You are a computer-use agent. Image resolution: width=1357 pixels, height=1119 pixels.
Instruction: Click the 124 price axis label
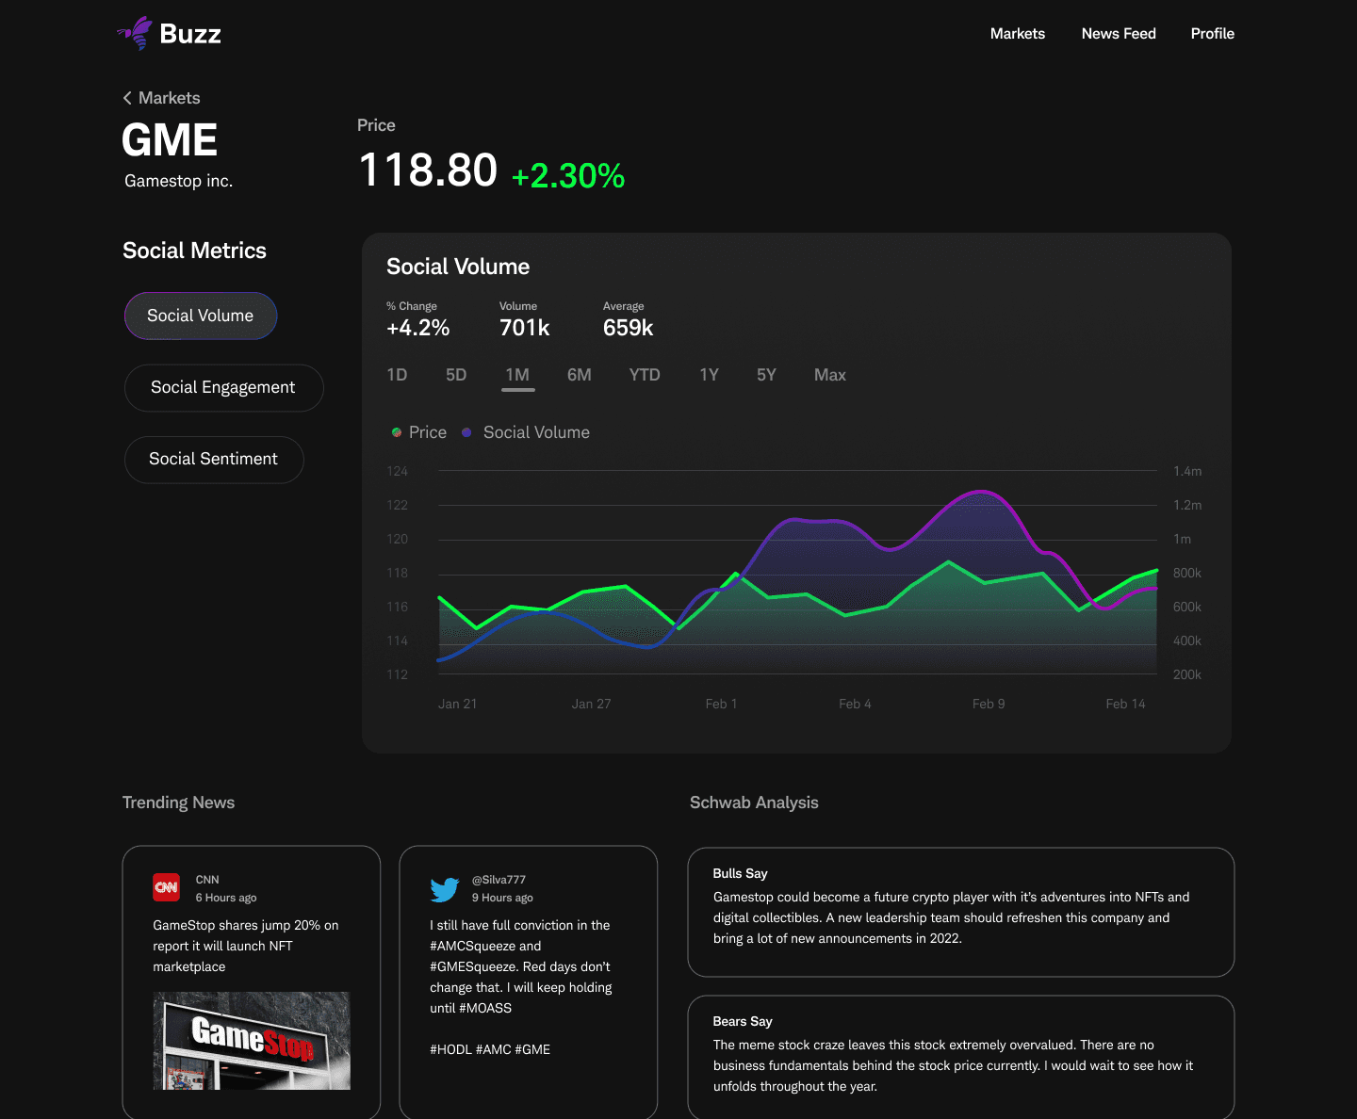[398, 471]
